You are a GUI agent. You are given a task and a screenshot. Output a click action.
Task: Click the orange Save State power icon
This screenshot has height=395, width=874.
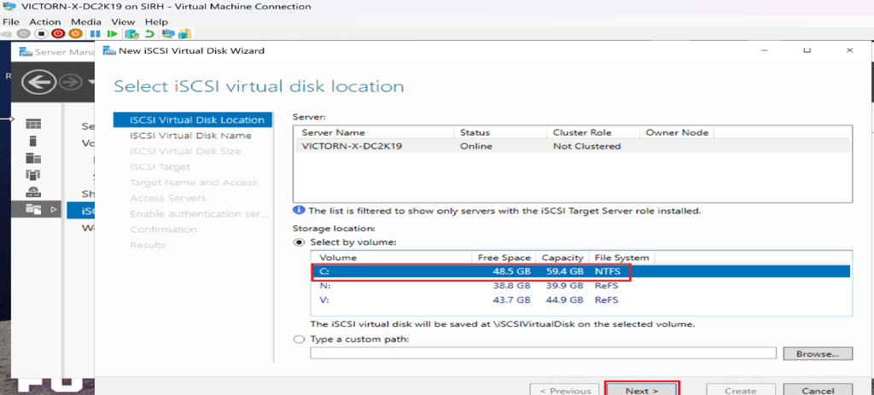(x=75, y=34)
